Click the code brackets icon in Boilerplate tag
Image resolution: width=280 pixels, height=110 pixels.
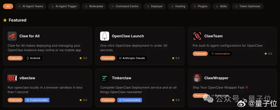(213, 95)
